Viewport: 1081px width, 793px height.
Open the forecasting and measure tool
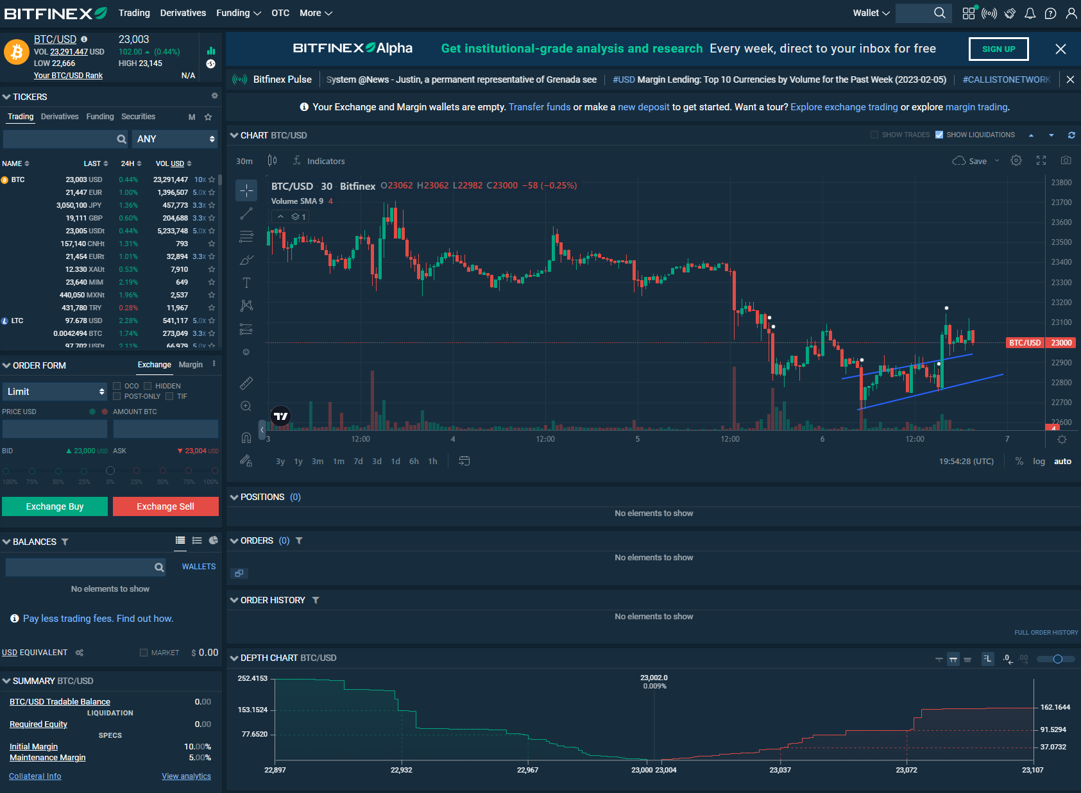(x=246, y=329)
